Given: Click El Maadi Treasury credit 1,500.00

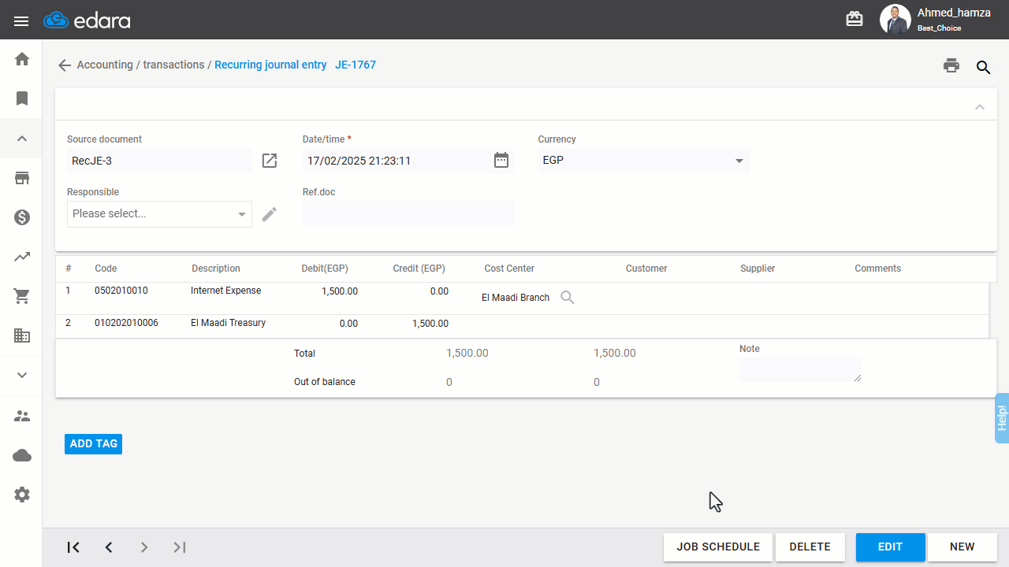Looking at the screenshot, I should pos(430,324).
